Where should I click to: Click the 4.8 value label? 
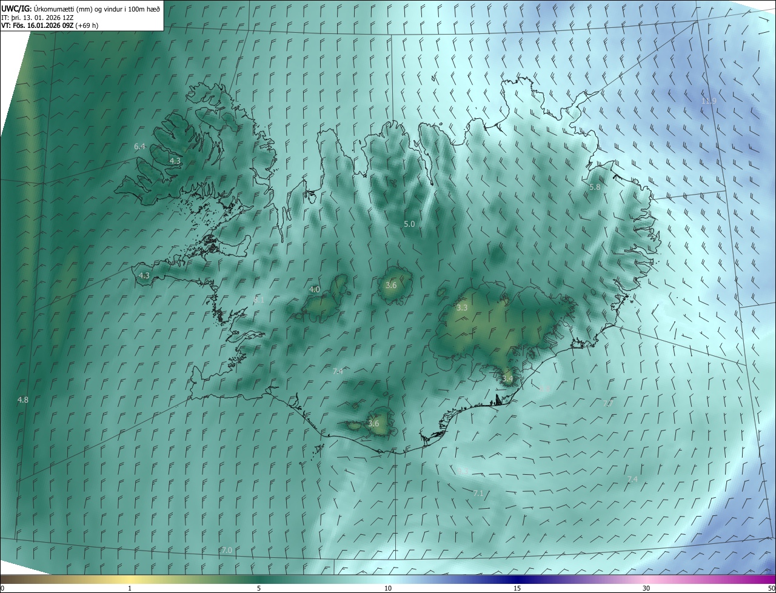tap(23, 400)
